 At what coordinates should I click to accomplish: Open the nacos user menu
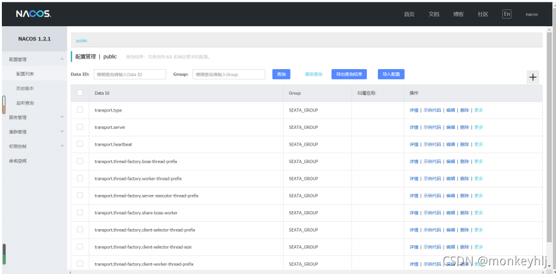pos(532,14)
